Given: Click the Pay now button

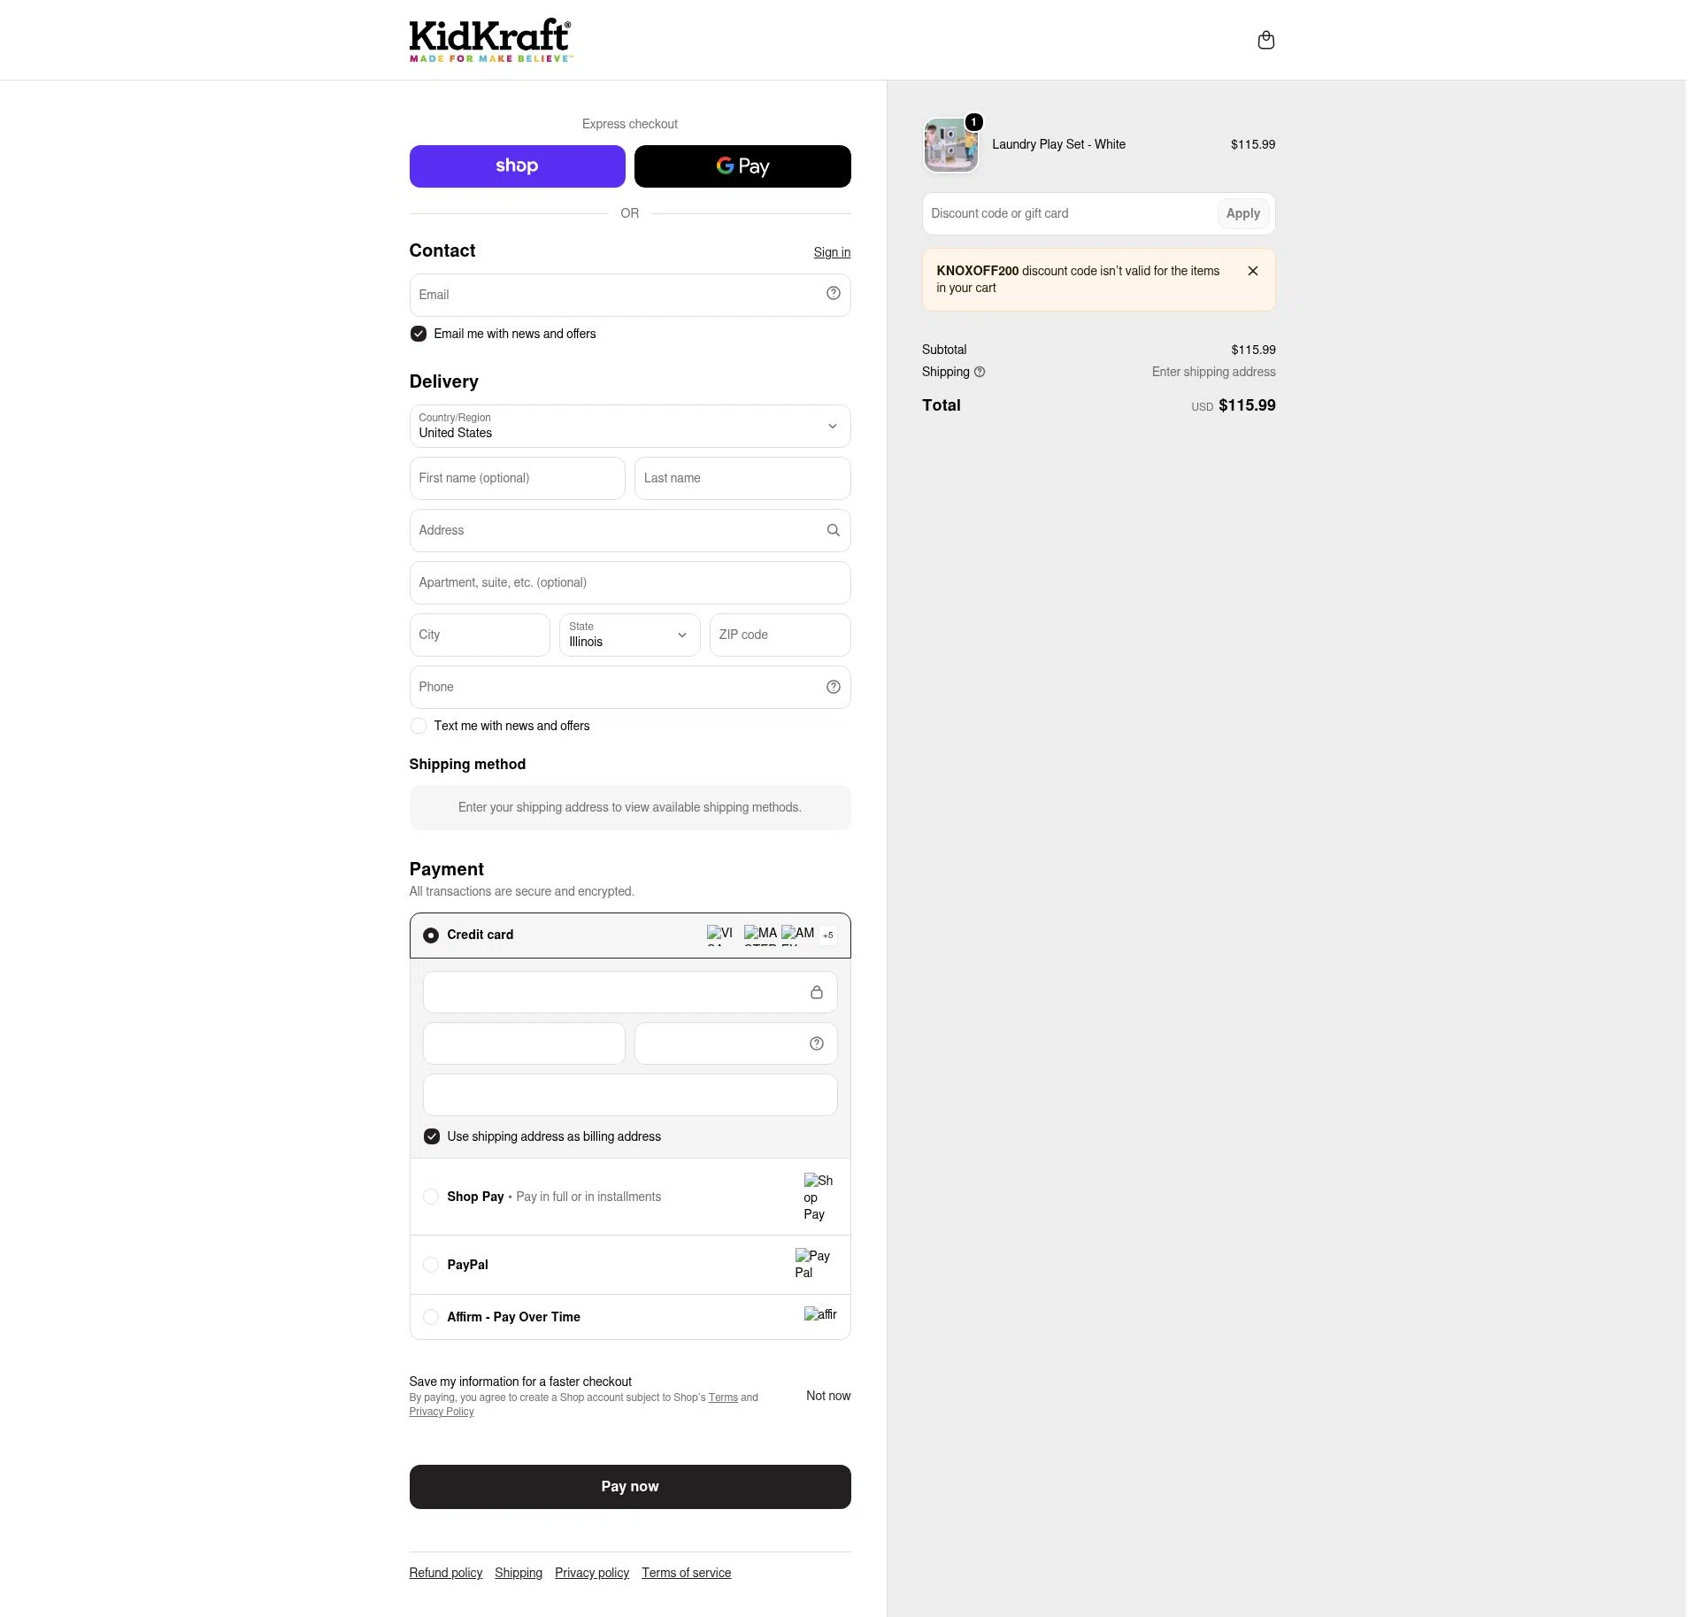Looking at the screenshot, I should click(630, 1486).
